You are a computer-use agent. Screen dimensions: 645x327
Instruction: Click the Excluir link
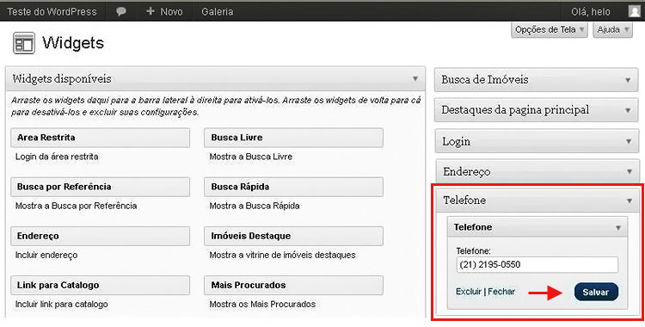point(469,291)
